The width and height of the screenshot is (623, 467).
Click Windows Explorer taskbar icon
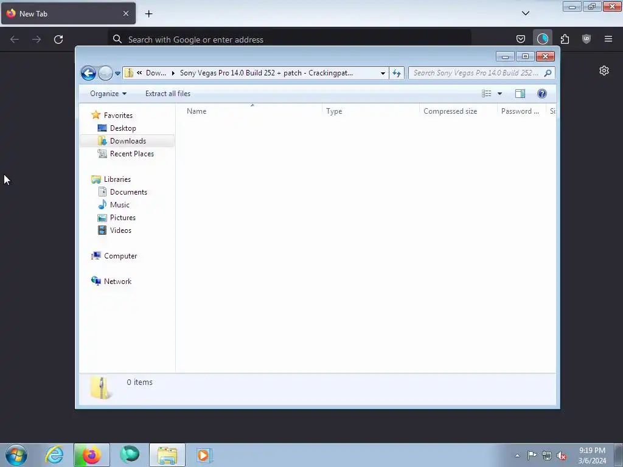point(167,455)
